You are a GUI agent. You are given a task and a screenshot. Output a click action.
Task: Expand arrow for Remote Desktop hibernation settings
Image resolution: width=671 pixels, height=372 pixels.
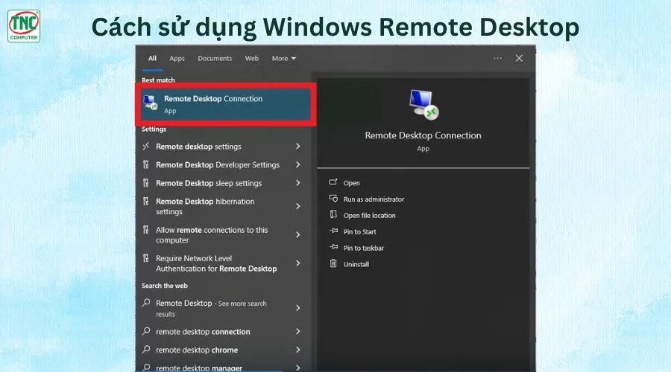pyautogui.click(x=297, y=206)
